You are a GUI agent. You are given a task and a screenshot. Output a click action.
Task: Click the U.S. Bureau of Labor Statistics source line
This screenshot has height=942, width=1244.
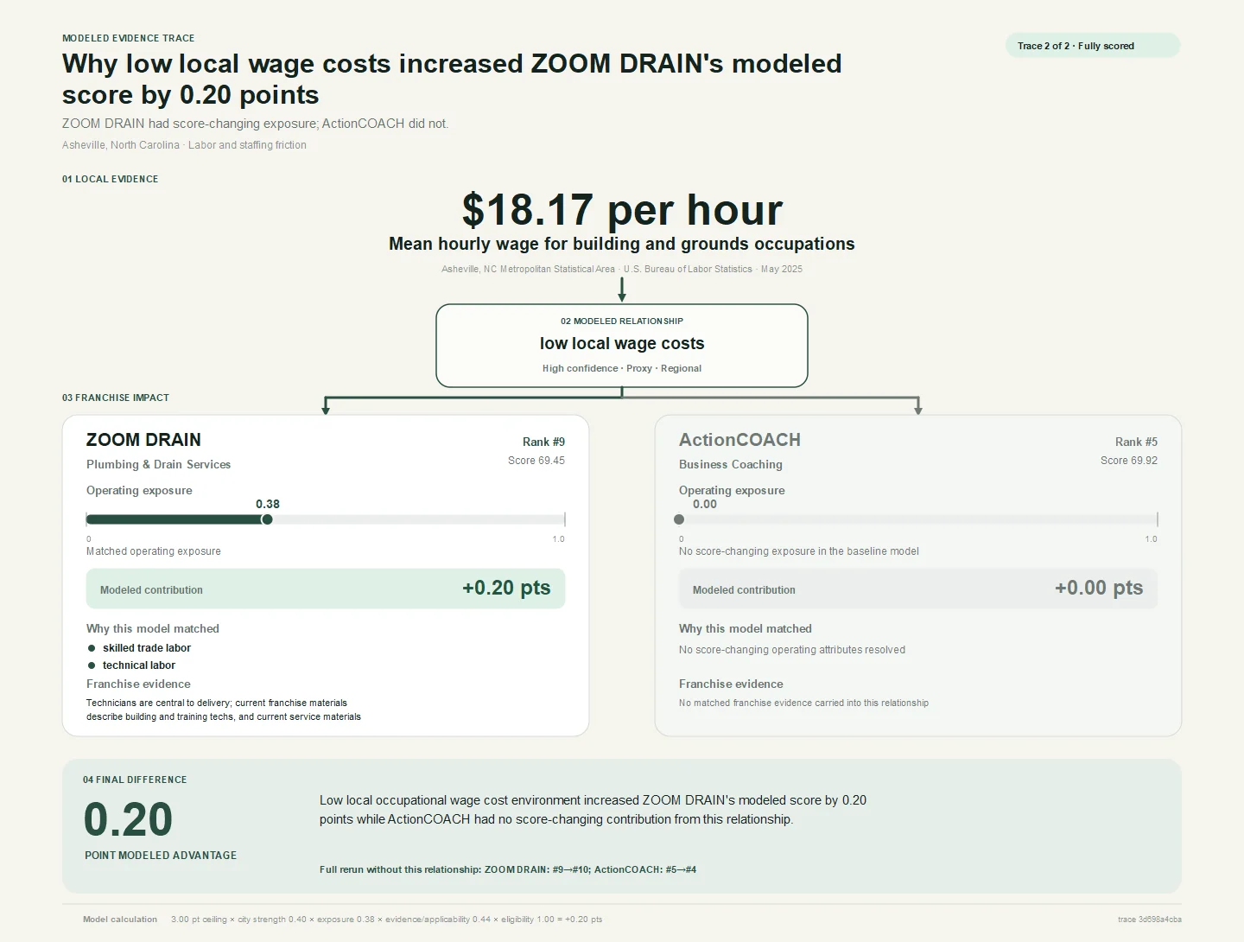(622, 269)
